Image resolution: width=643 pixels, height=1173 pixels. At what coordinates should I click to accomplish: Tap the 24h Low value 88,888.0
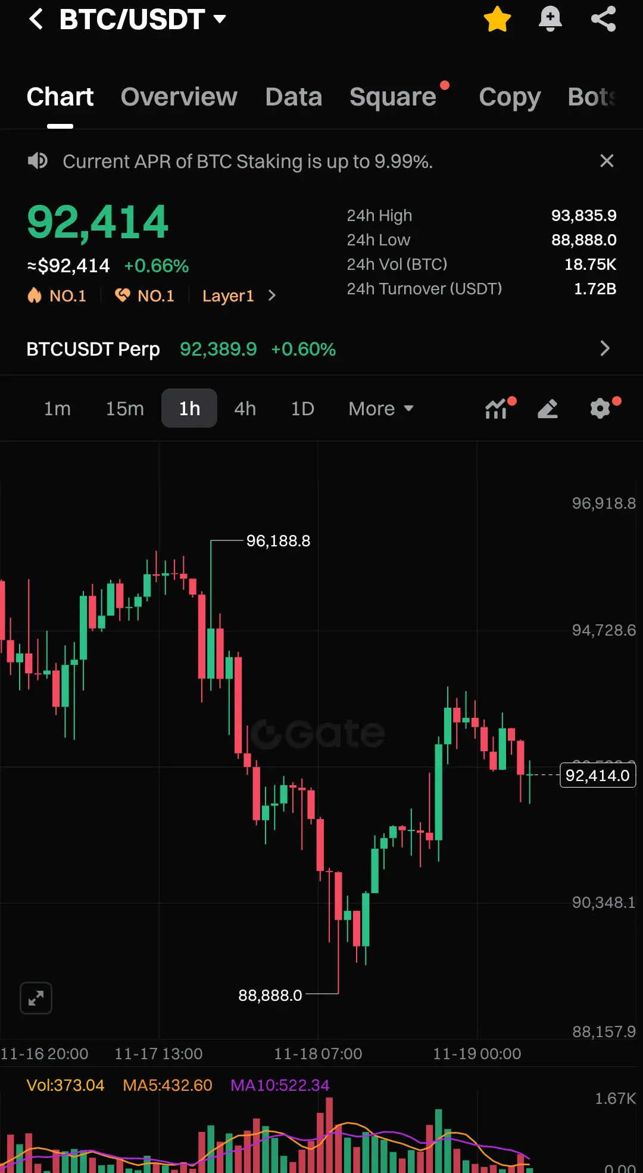point(584,240)
